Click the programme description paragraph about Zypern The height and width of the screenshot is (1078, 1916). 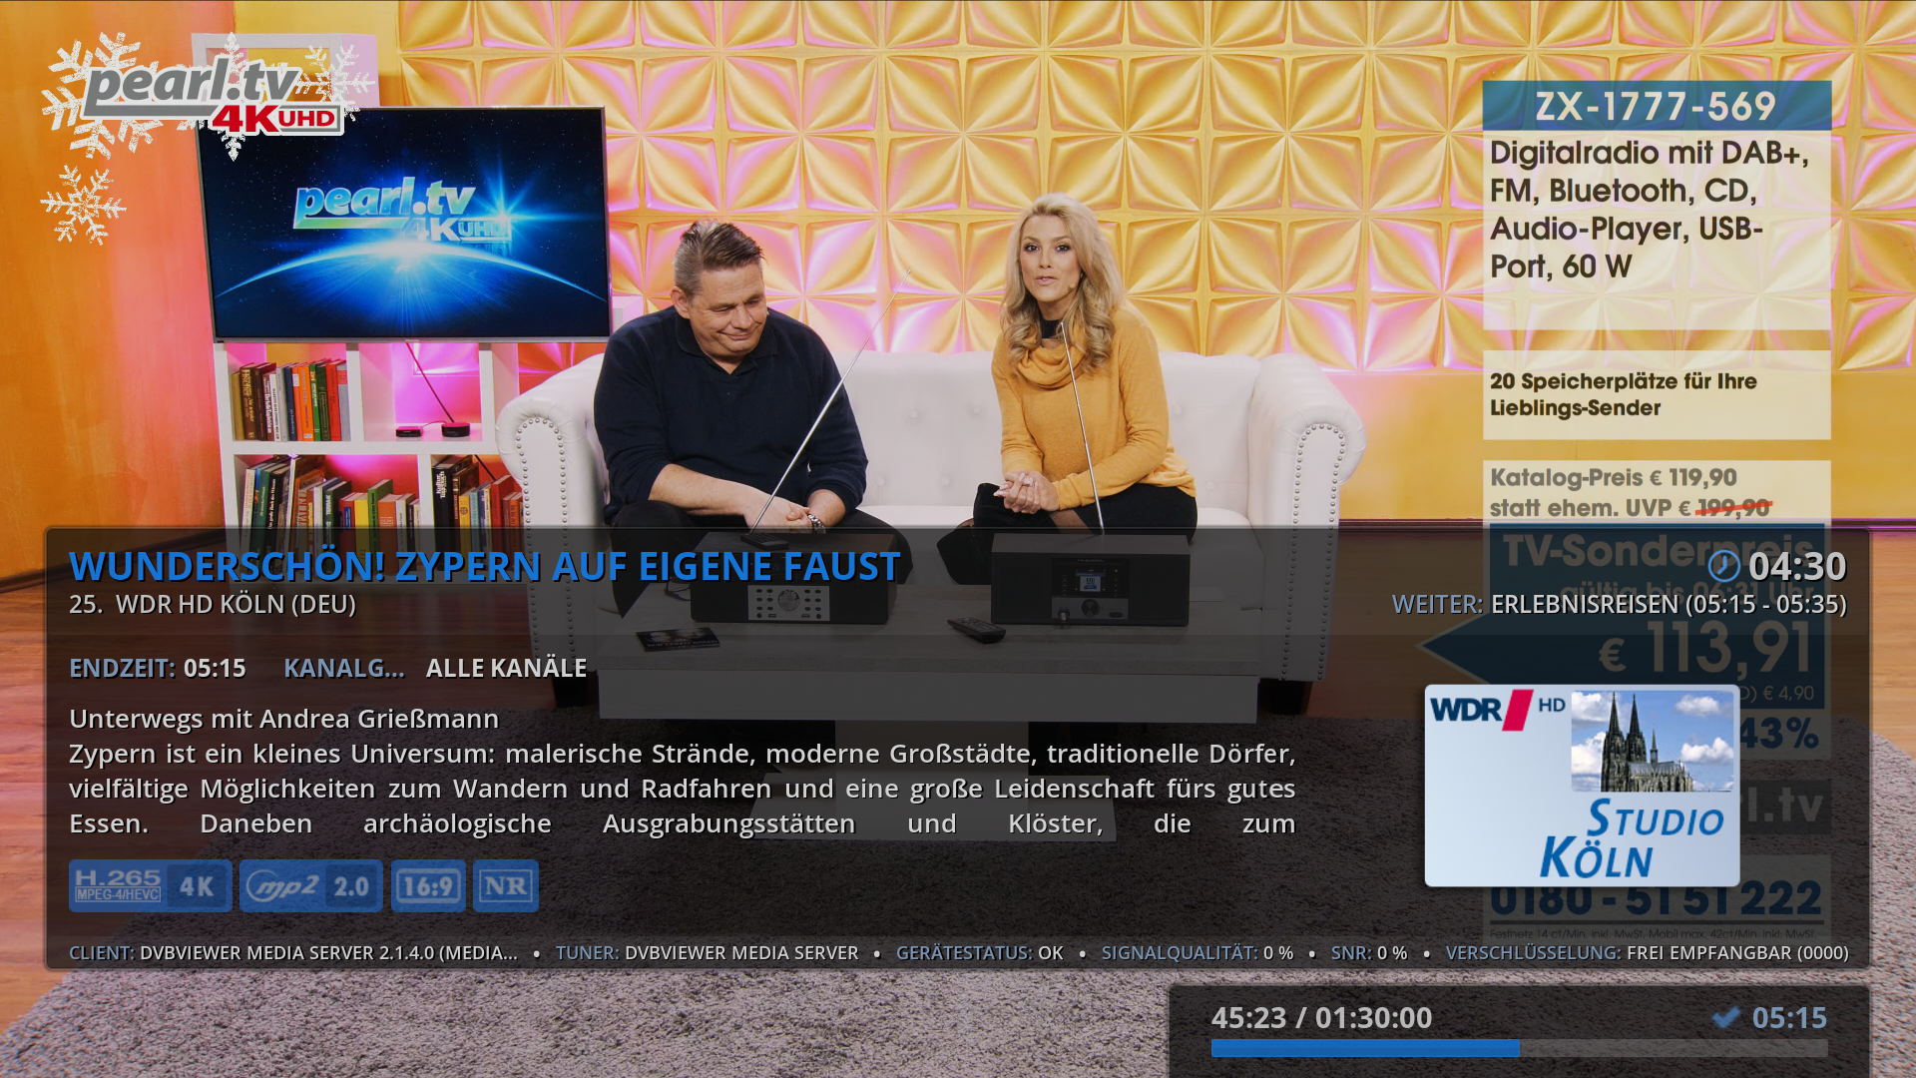(683, 789)
